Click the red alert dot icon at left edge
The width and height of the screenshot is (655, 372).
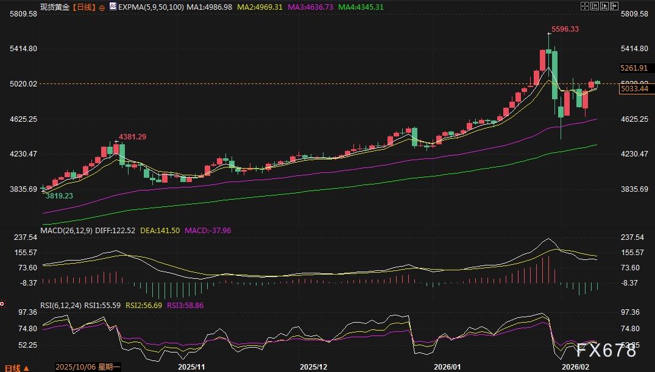click(2, 303)
